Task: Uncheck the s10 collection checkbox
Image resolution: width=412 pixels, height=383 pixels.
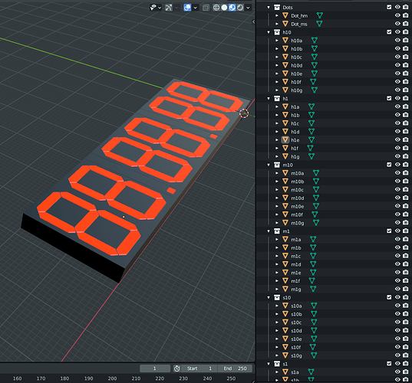Action: pyautogui.click(x=389, y=297)
